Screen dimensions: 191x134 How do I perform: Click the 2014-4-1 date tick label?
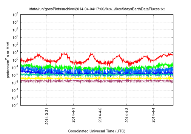73,115
